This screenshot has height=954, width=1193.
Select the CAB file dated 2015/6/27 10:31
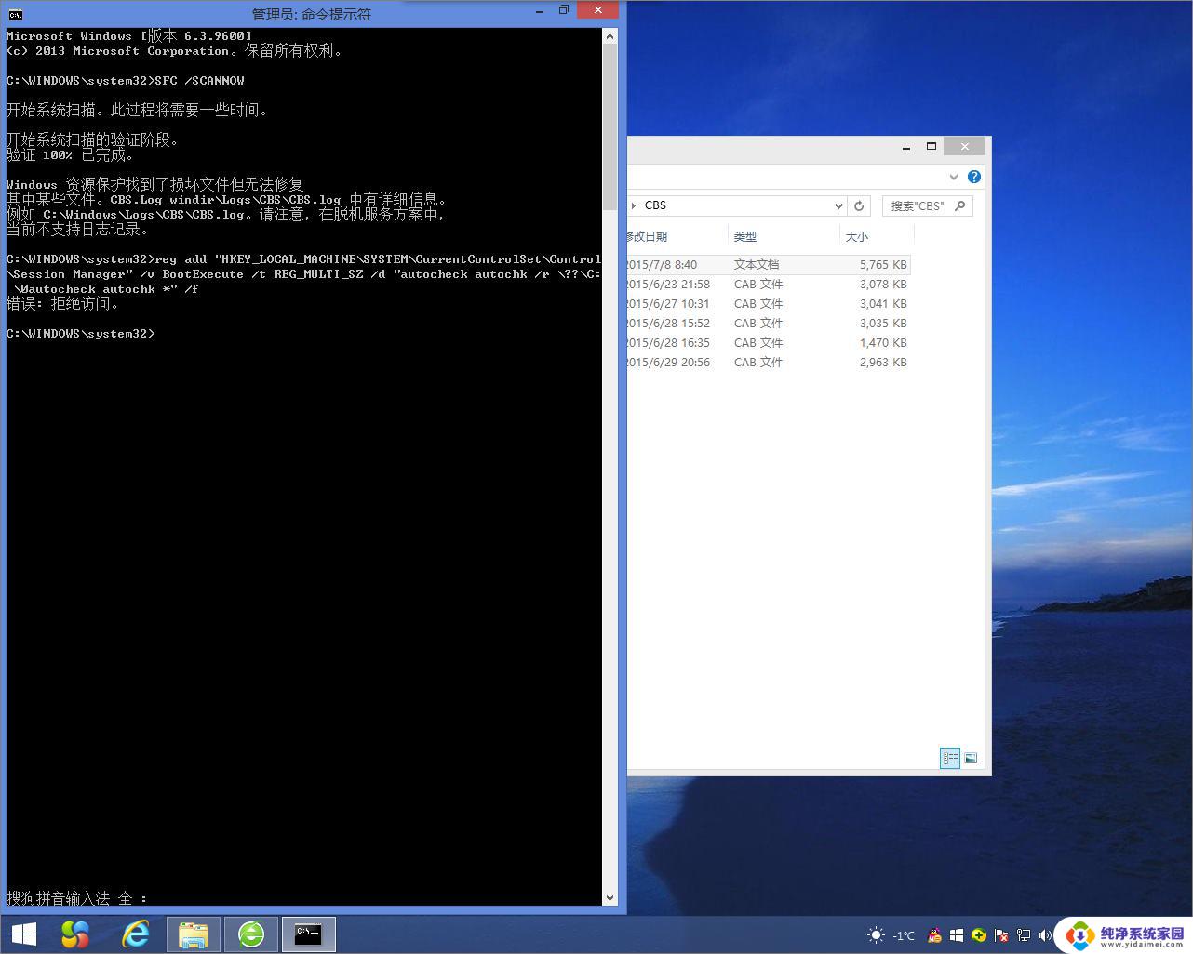point(769,304)
